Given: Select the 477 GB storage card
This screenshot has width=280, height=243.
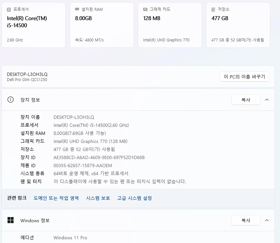Looking at the screenshot, I should point(238,25).
